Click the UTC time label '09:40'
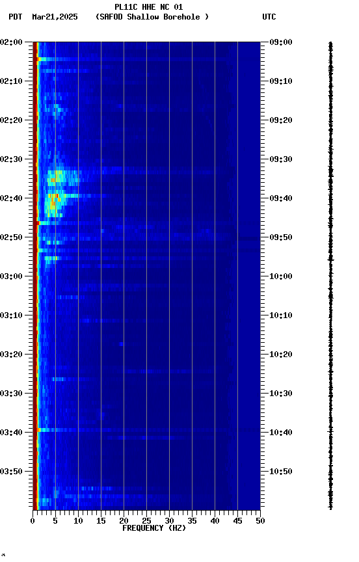359x562 pixels. tap(281, 198)
